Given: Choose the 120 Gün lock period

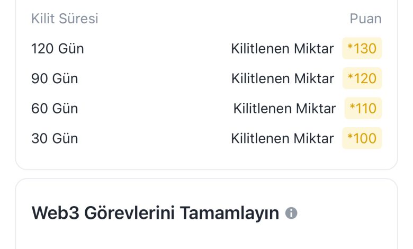Looking at the screenshot, I should coord(57,49).
